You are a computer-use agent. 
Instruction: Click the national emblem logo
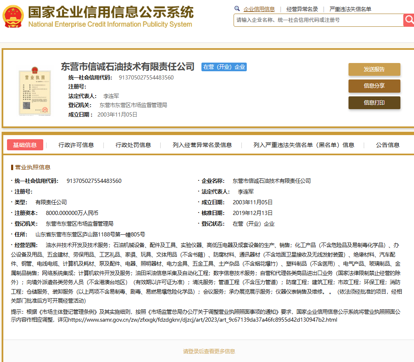point(13,16)
